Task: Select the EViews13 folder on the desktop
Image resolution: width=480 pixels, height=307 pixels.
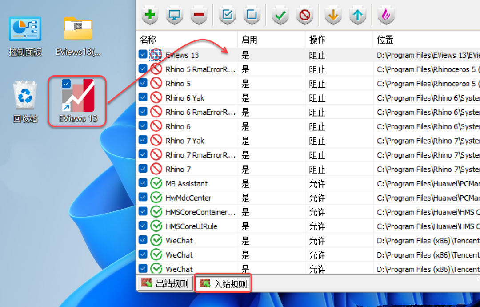Action: (x=78, y=37)
